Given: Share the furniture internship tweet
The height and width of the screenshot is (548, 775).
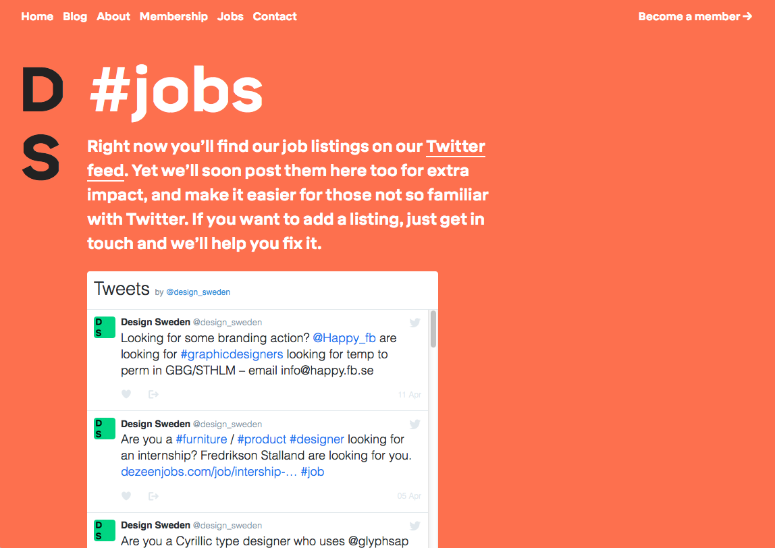Looking at the screenshot, I should click(153, 496).
